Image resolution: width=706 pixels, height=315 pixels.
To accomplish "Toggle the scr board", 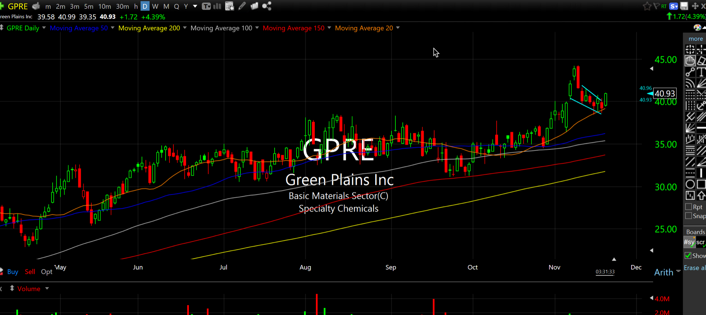I will (700, 242).
